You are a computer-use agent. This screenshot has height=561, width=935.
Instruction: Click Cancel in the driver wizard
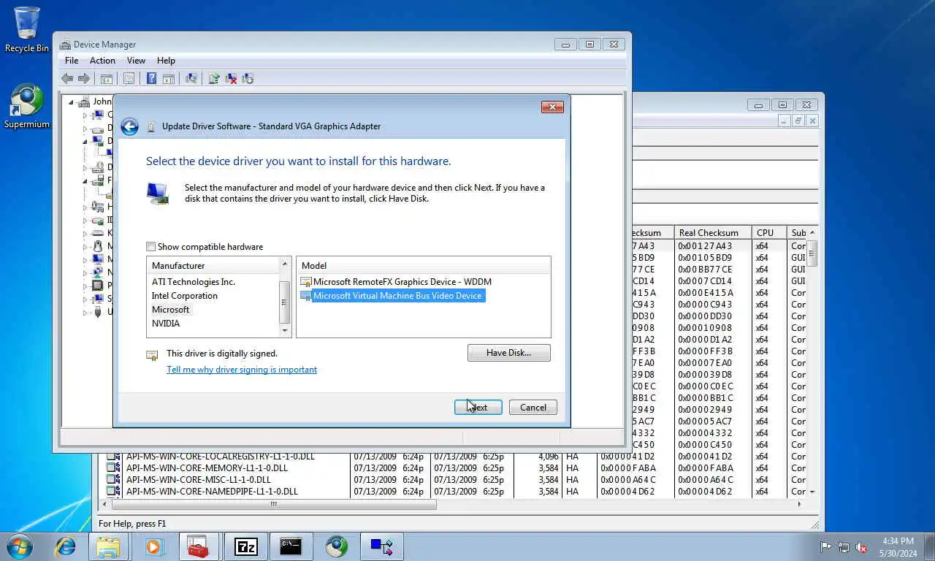[x=533, y=407]
